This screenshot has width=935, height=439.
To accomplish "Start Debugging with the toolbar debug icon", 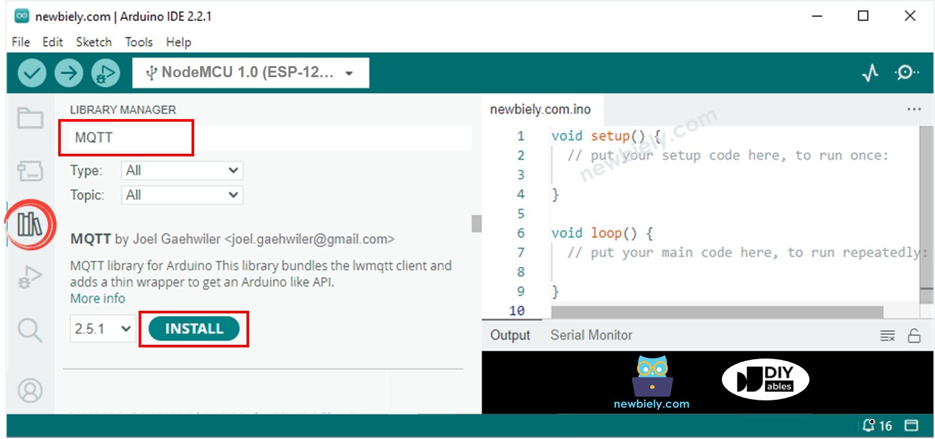I will pos(105,73).
